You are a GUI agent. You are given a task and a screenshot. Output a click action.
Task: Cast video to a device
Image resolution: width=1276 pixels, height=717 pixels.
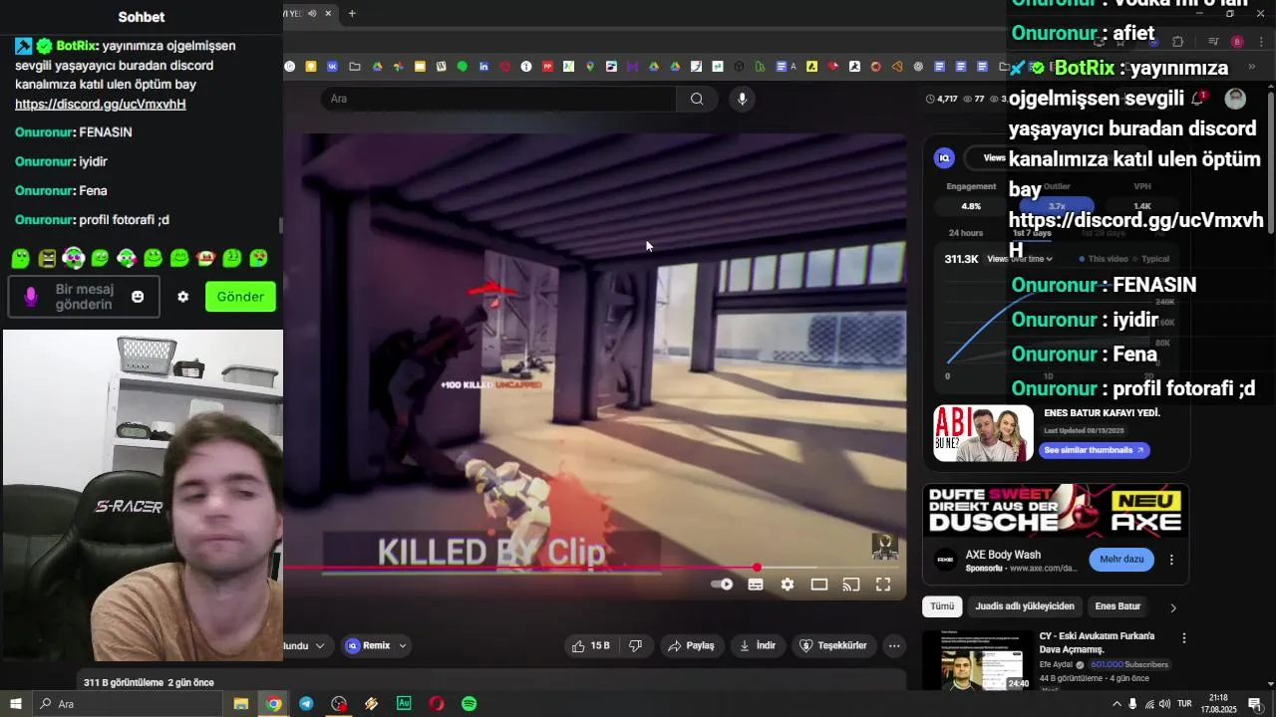click(851, 585)
